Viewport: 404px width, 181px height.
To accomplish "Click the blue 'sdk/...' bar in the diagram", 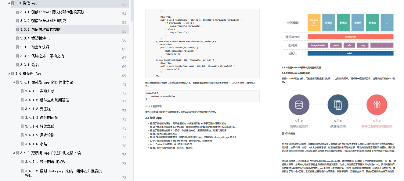I will point(350,53).
